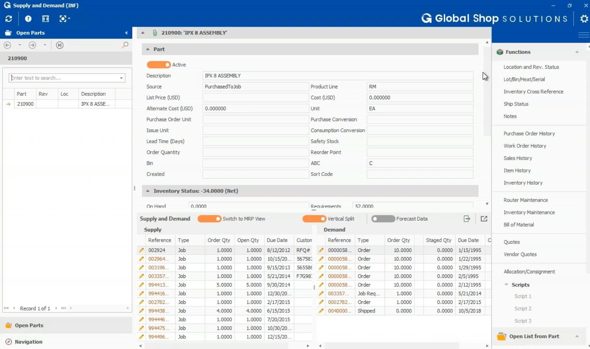Click the fullscreen layout icon in the toolbar
Screen dimensions: 590x349
pos(63,19)
